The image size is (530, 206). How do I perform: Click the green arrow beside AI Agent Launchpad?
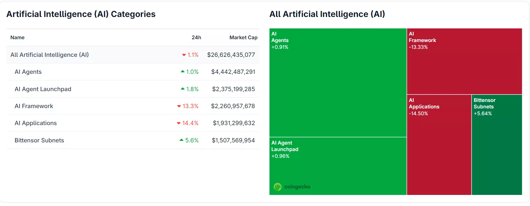pos(182,89)
